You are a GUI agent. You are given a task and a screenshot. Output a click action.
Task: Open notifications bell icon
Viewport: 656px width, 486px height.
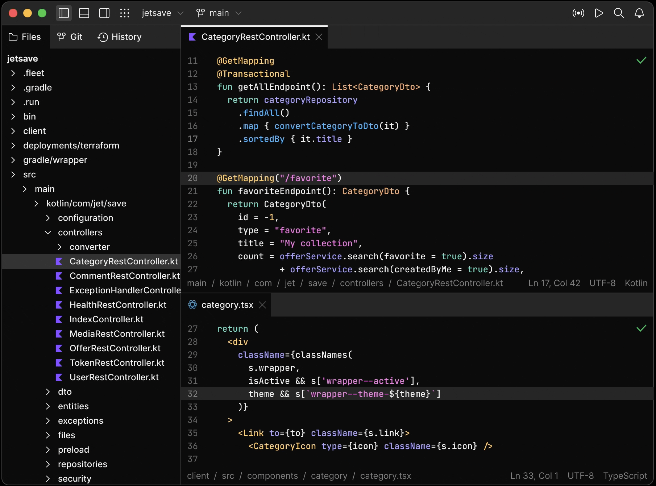(639, 13)
